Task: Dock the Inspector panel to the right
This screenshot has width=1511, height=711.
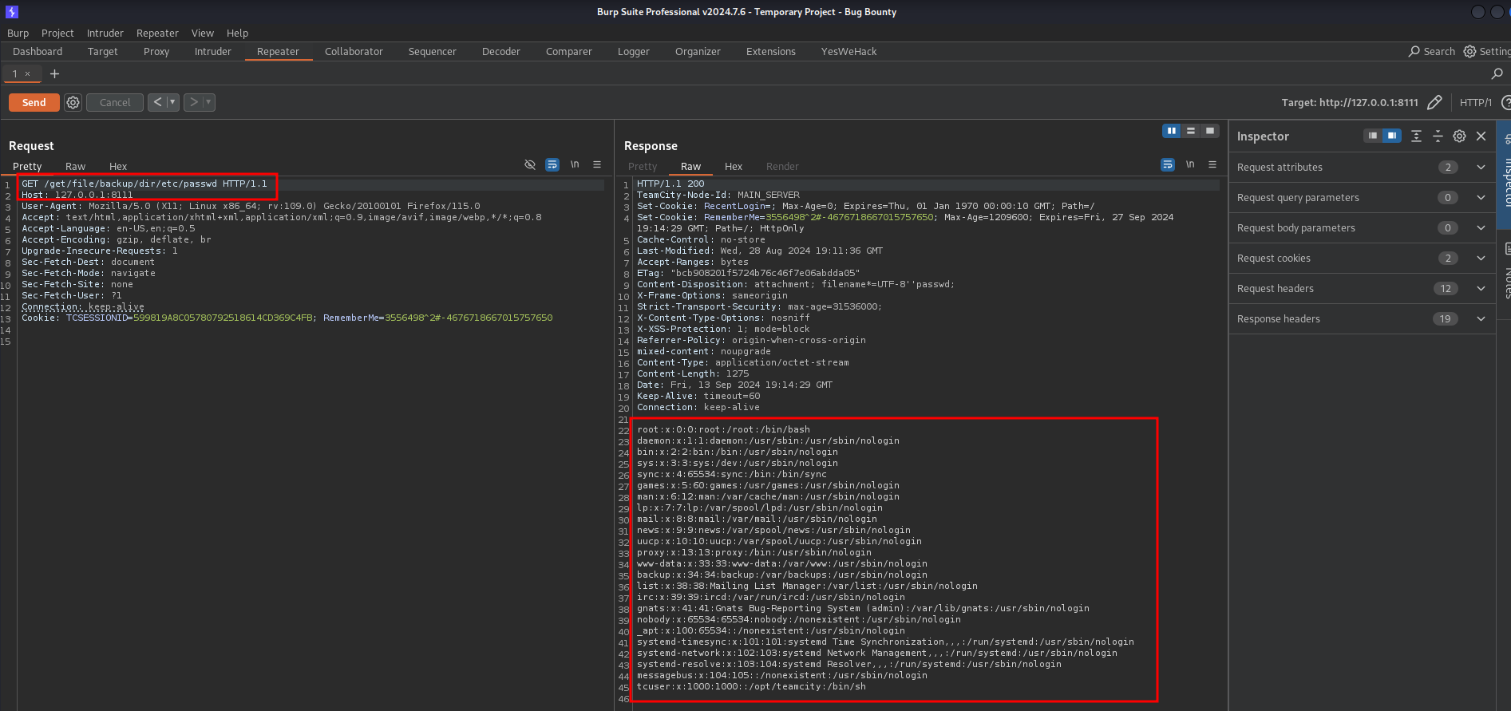Action: [x=1391, y=136]
